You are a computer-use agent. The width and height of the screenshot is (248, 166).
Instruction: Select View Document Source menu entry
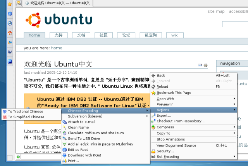pyautogui.click(x=194, y=145)
